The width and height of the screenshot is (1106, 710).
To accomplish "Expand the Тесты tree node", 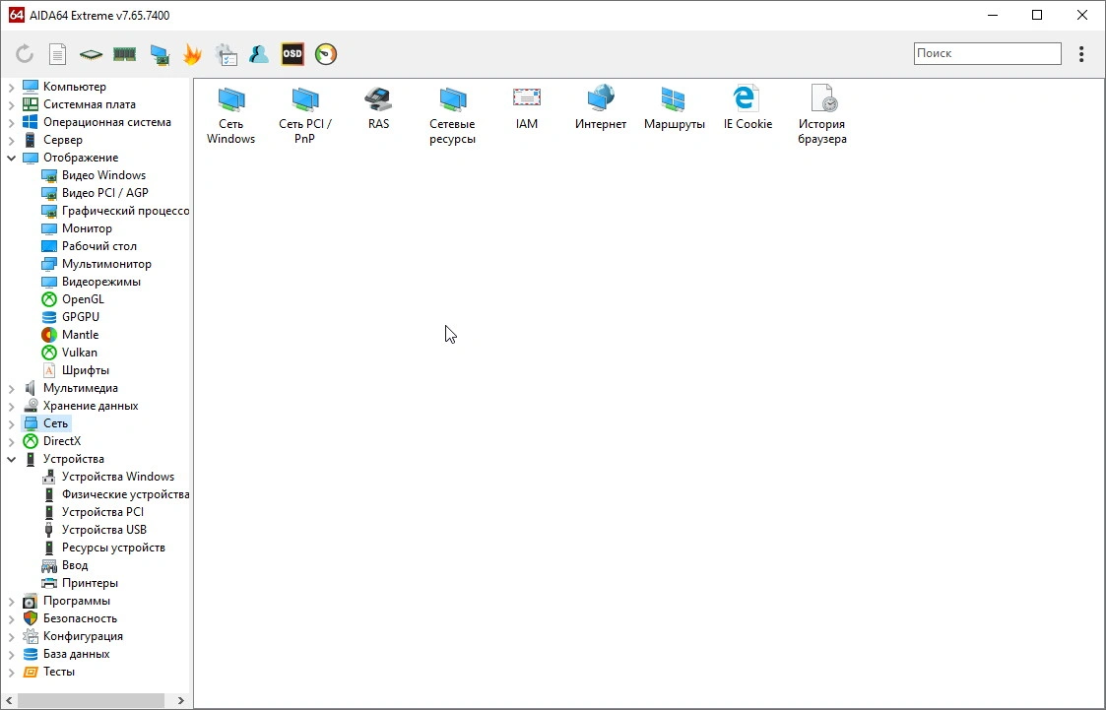I will [11, 672].
